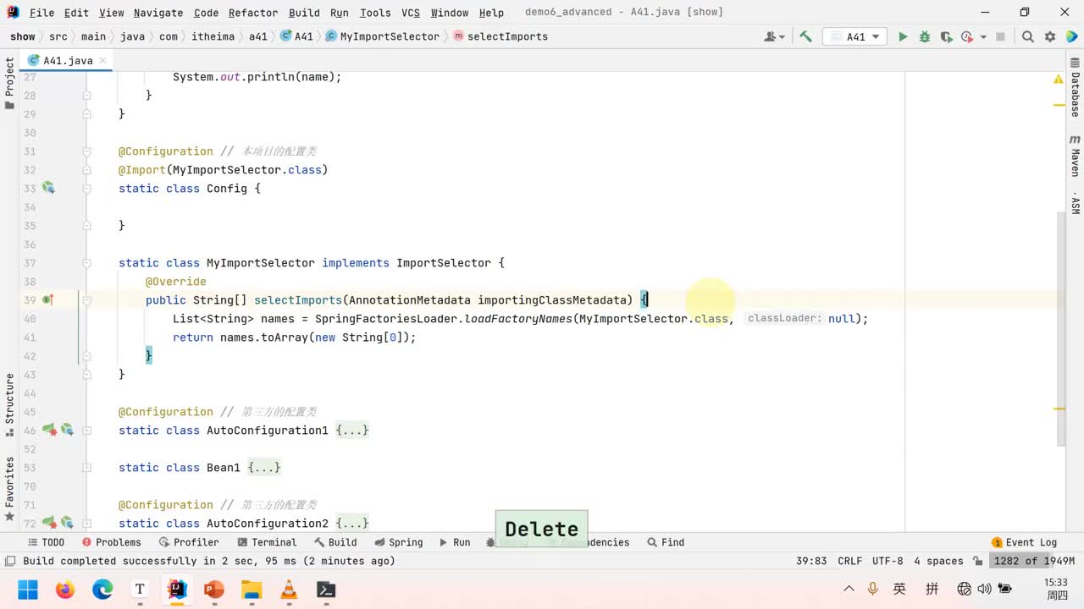Collapse the Config class fold marker on line 33
Image resolution: width=1084 pixels, height=609 pixels.
86,188
